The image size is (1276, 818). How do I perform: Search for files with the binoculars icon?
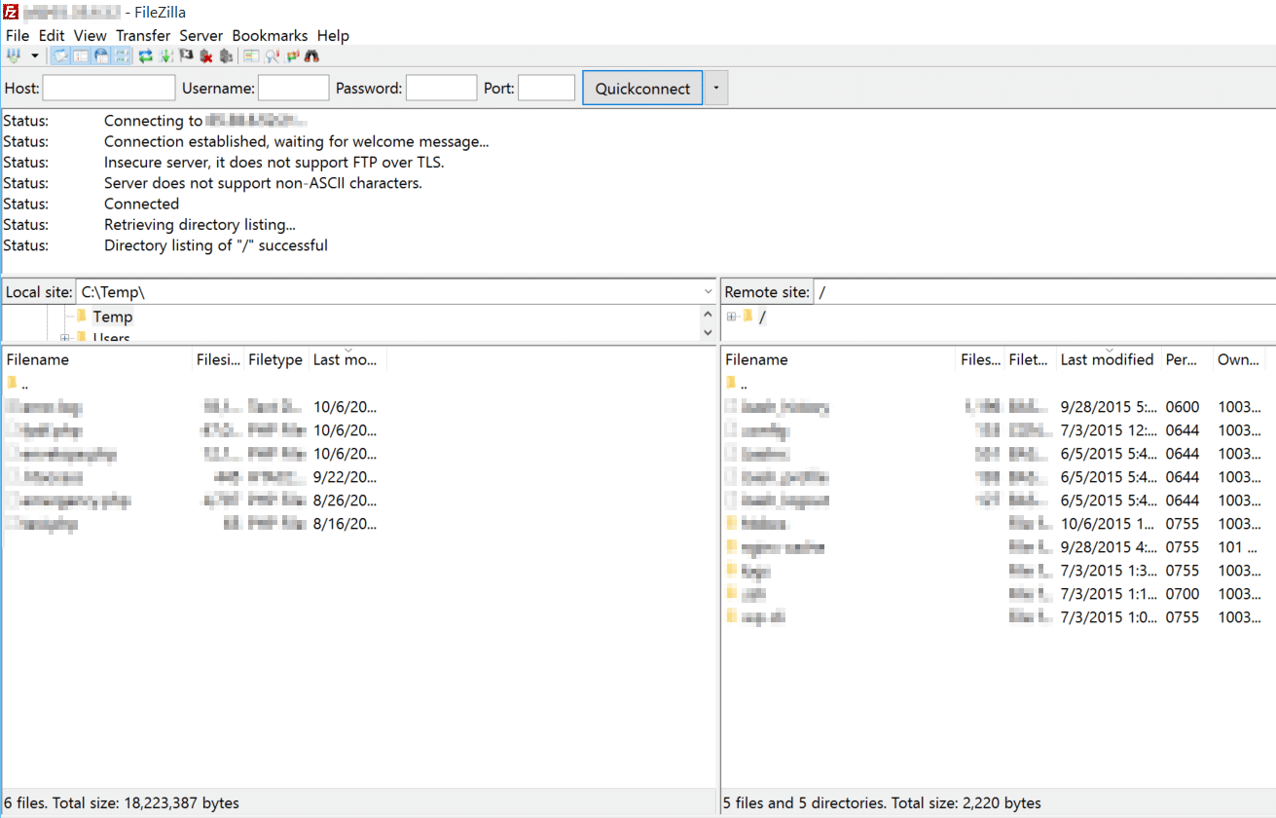(312, 56)
